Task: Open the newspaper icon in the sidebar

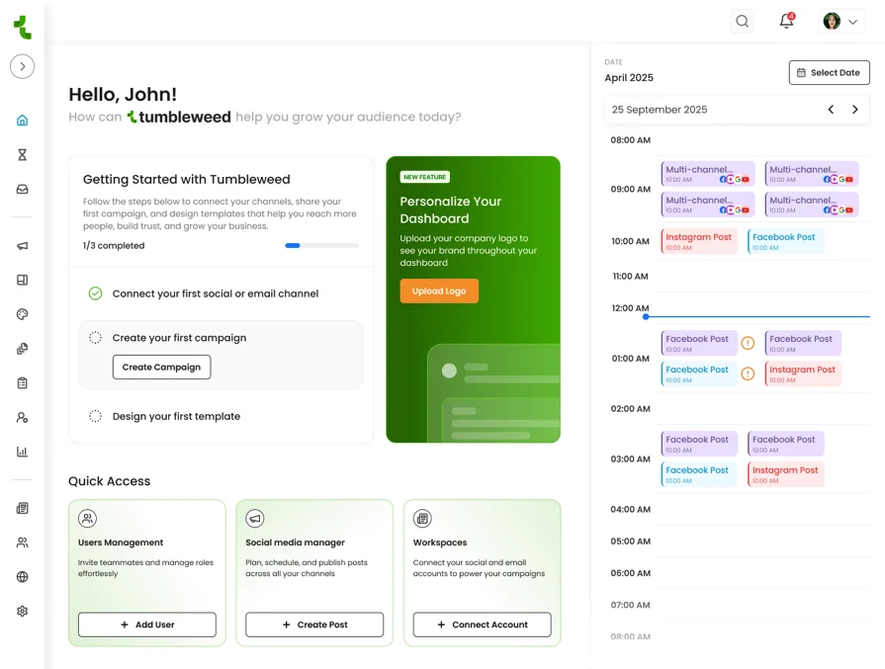Action: pyautogui.click(x=22, y=508)
